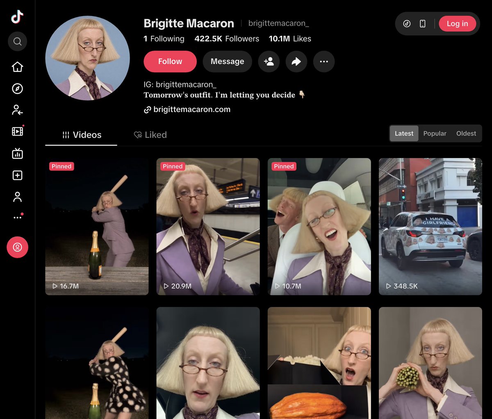Open the LIVE TV icon

pos(17,153)
